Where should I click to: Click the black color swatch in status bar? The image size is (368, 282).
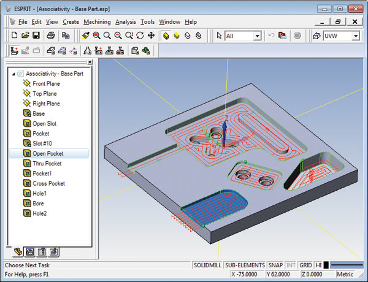point(326,265)
